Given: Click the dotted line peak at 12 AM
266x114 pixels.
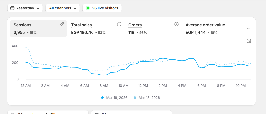Looking at the screenshot, I should pyautogui.click(x=26, y=47).
